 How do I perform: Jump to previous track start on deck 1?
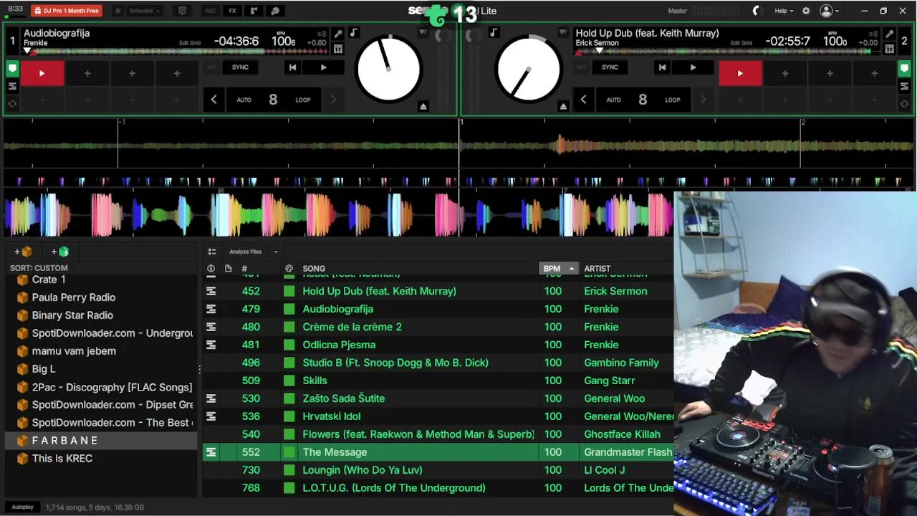point(292,67)
